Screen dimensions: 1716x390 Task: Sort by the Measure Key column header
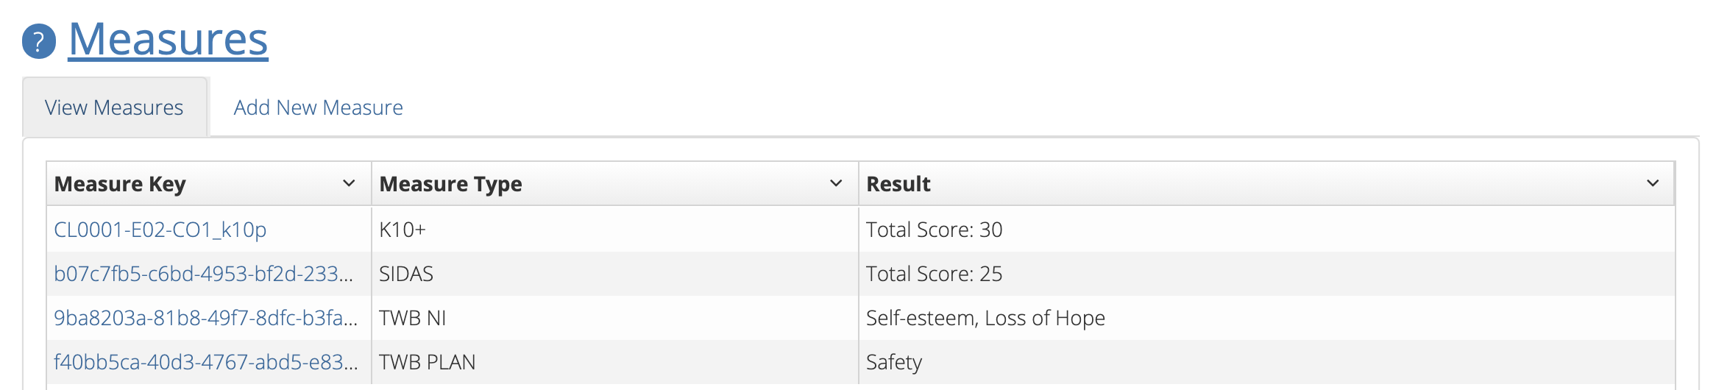coord(120,184)
